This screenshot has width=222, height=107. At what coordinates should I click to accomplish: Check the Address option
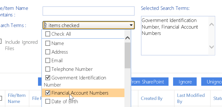pos(48,52)
